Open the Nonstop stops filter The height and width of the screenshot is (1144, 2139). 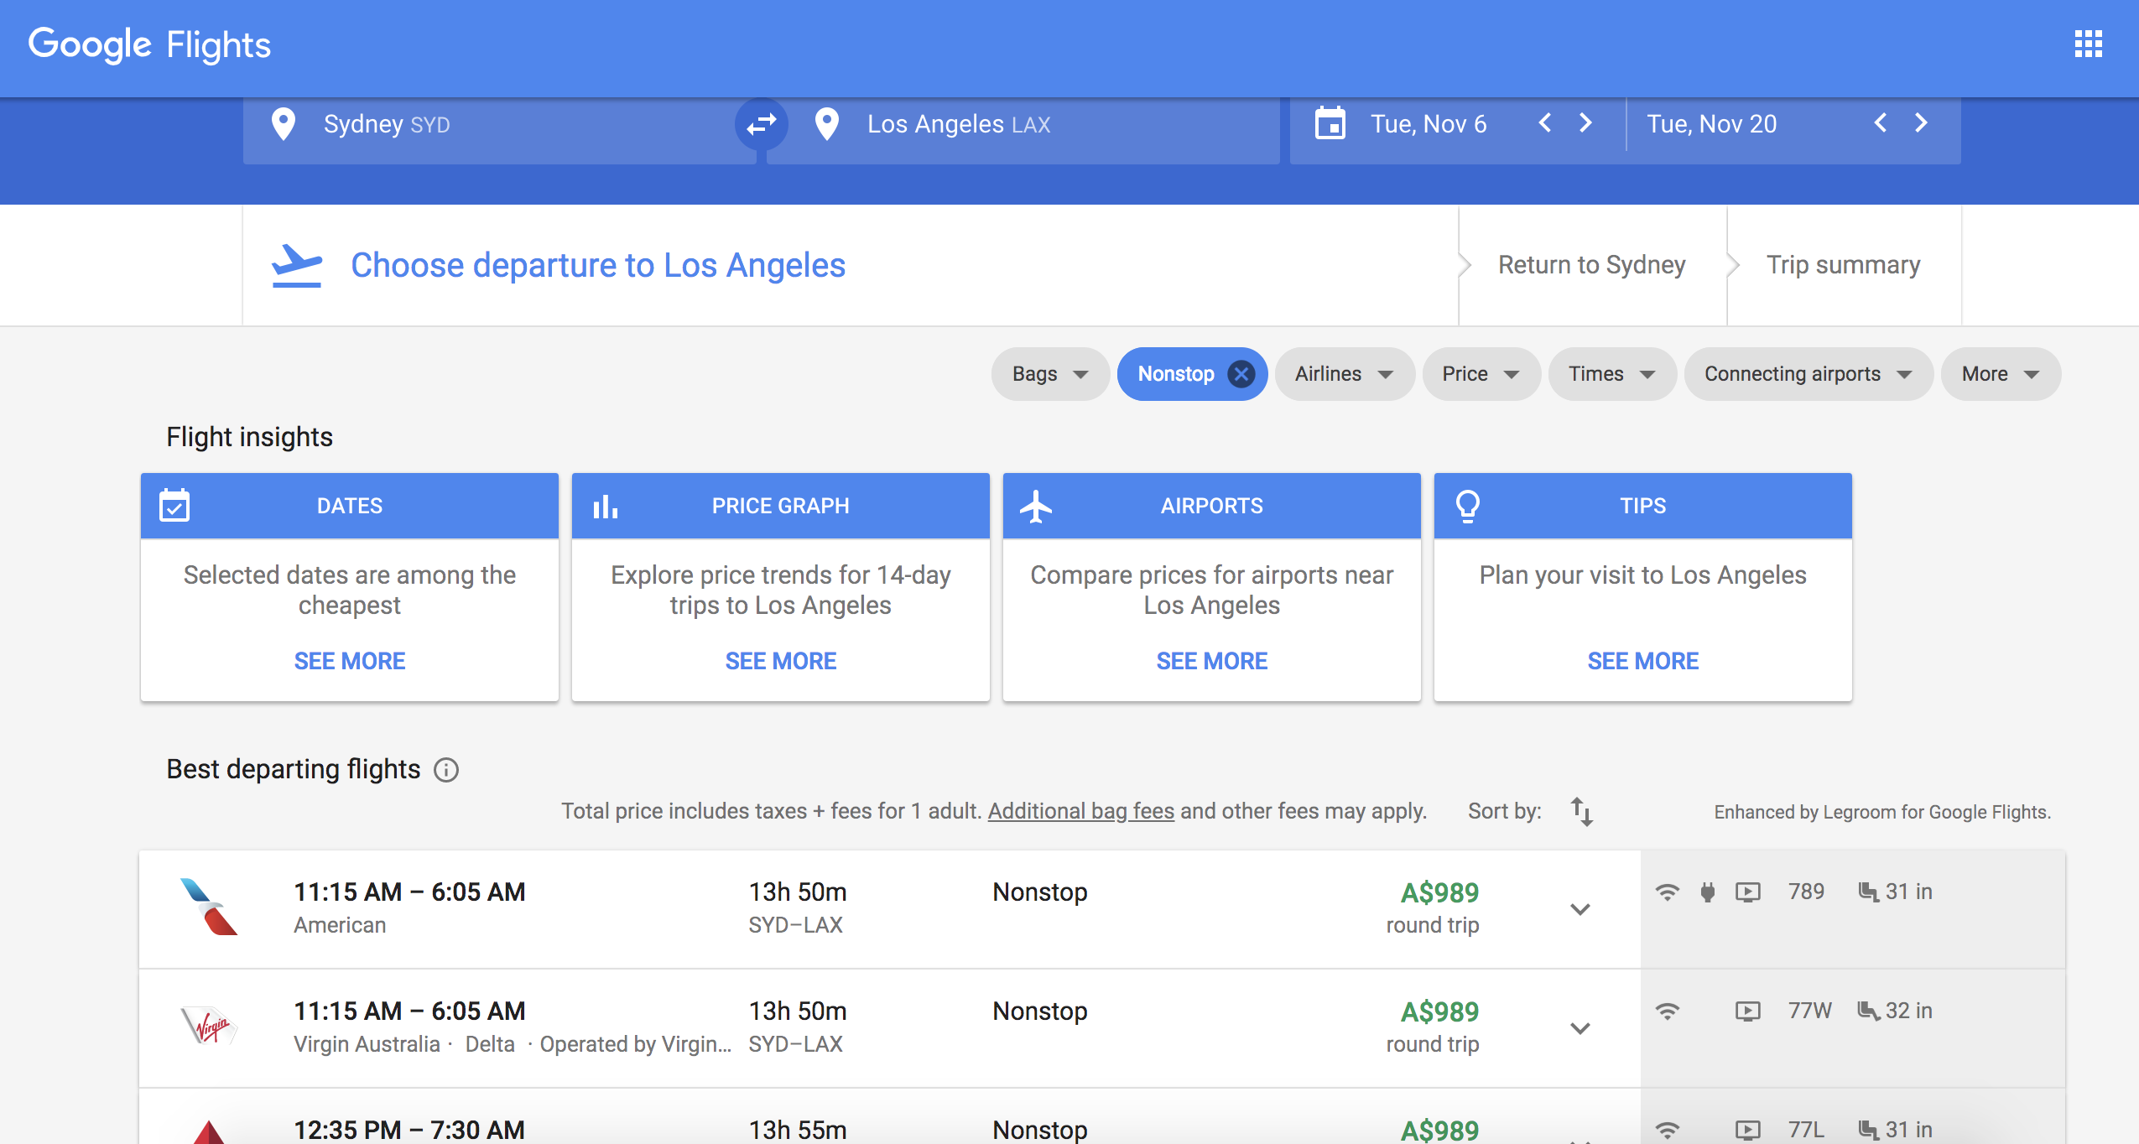coord(1176,374)
